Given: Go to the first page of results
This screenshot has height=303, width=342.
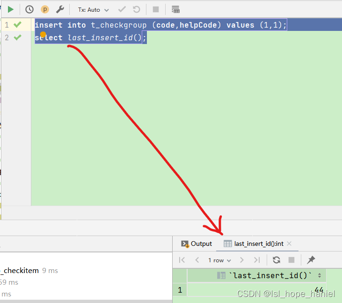Looking at the screenshot, I should tap(182, 260).
